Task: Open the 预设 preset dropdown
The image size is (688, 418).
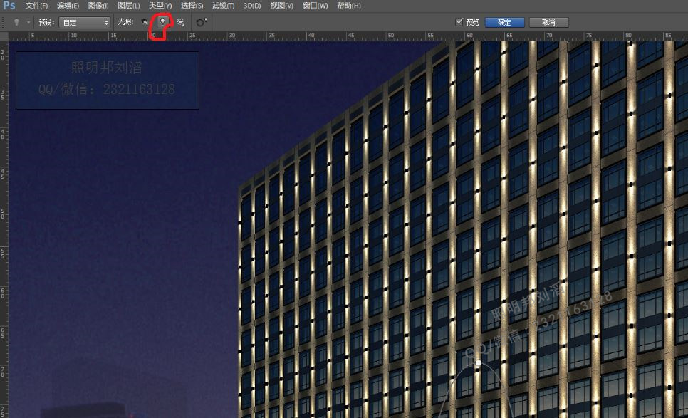Action: pyautogui.click(x=85, y=22)
